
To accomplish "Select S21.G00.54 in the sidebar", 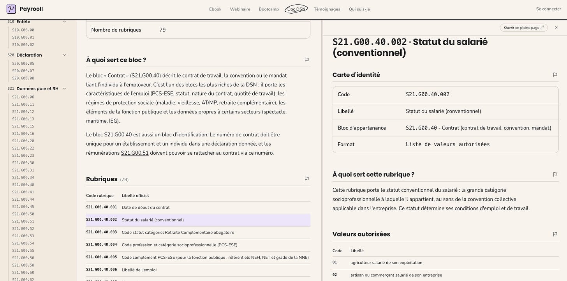I will (23, 243).
